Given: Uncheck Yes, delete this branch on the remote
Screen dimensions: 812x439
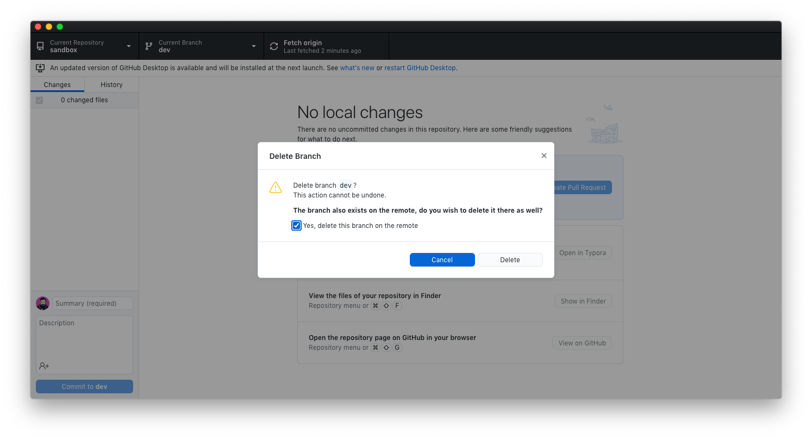Looking at the screenshot, I should coord(296,225).
